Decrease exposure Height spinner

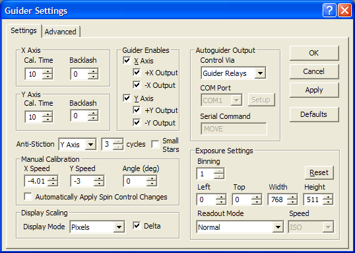coord(328,202)
